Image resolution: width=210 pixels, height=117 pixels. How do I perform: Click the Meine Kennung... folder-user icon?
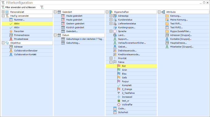point(167,20)
